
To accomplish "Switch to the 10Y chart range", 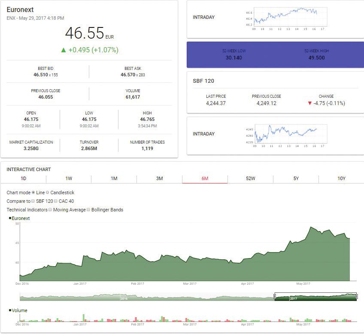I will coord(341,179).
